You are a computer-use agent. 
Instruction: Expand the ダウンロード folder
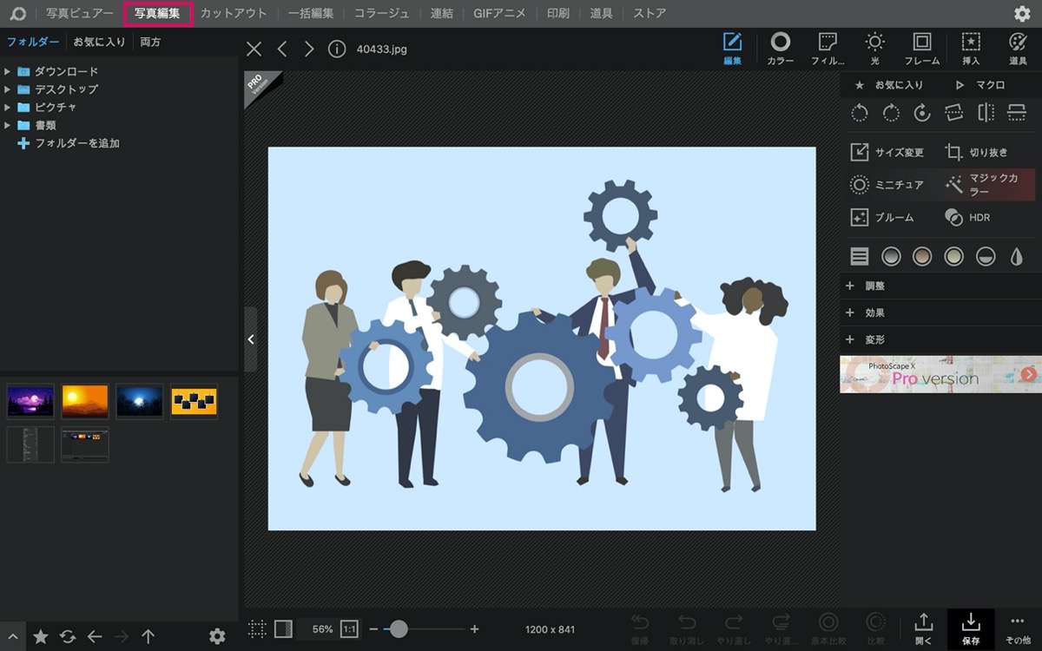point(8,71)
